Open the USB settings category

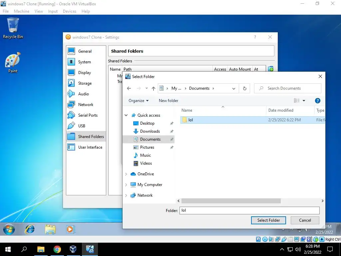[x=86, y=126]
